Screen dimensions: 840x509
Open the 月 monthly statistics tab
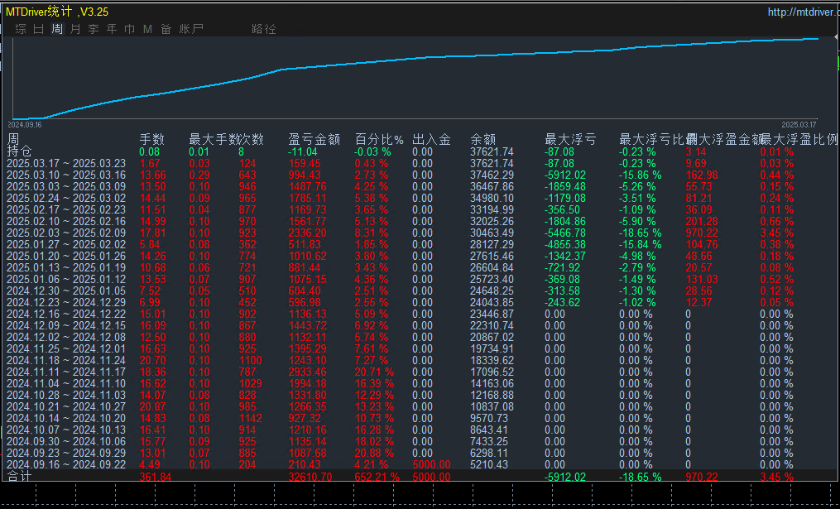click(75, 29)
